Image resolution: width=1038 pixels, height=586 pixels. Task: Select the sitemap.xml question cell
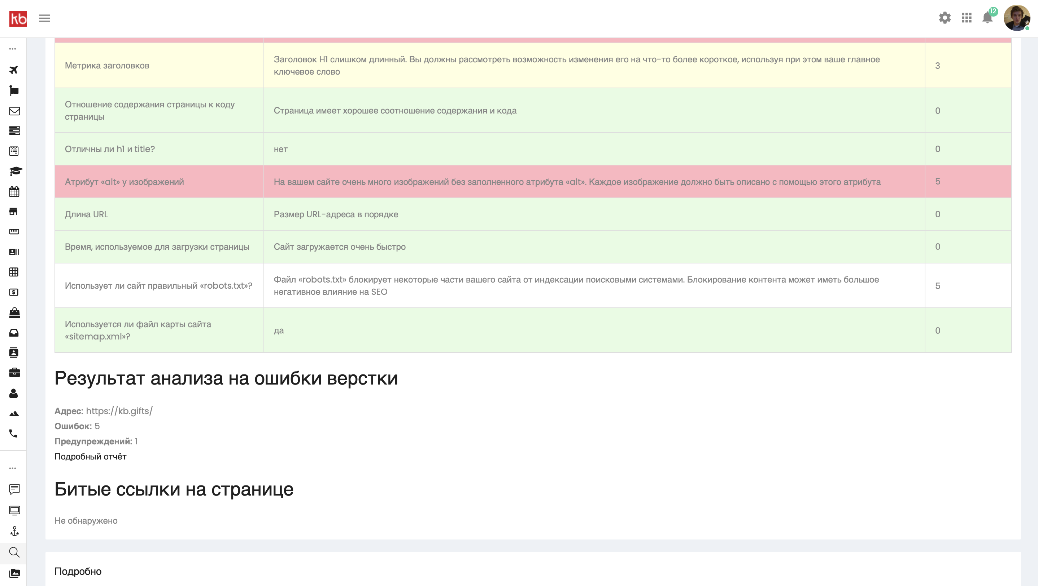[159, 330]
